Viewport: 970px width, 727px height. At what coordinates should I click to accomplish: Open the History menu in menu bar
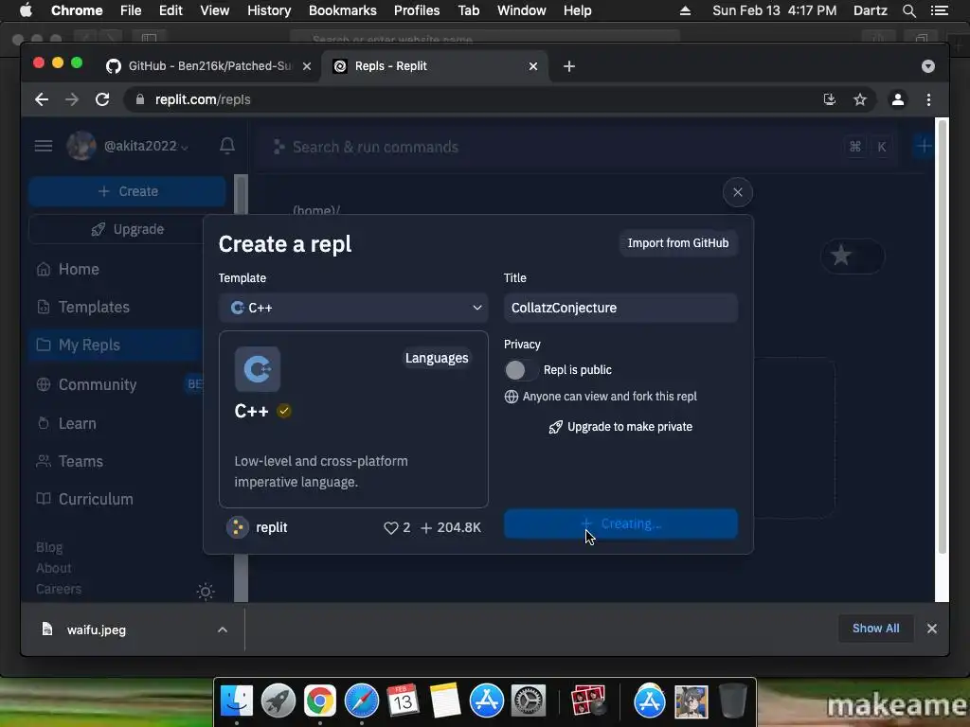tap(268, 10)
